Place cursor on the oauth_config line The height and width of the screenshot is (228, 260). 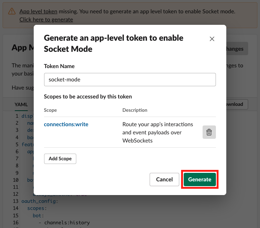[x=40, y=201]
